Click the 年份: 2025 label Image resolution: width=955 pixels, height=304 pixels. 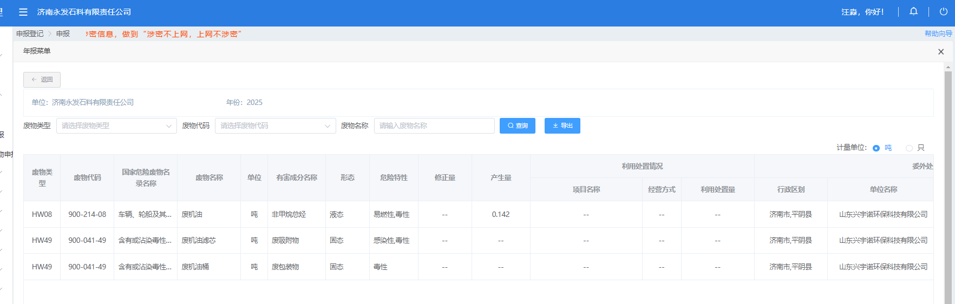pyautogui.click(x=244, y=102)
